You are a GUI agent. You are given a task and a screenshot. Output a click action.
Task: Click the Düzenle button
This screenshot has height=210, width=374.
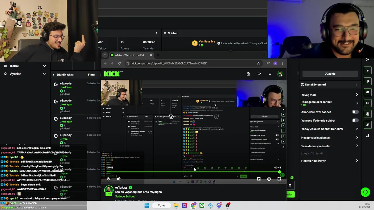[330, 74]
